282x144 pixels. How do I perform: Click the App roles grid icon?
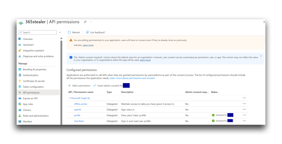coord(20,104)
